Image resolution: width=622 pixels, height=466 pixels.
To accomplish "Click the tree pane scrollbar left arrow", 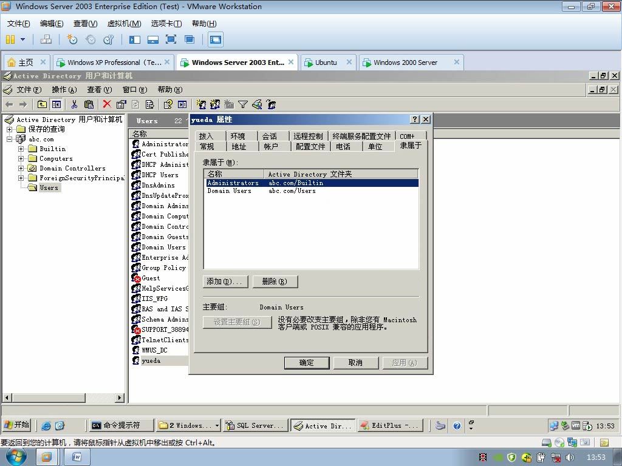I will 7,397.
